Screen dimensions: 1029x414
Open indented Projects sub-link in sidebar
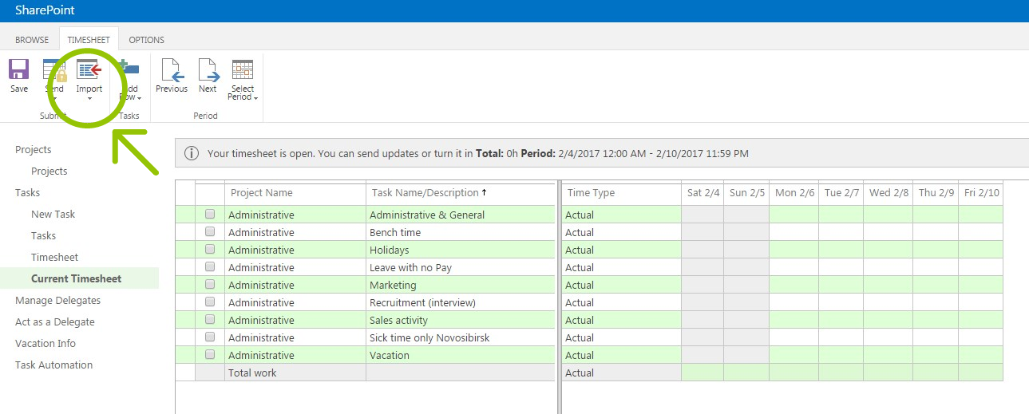click(49, 172)
